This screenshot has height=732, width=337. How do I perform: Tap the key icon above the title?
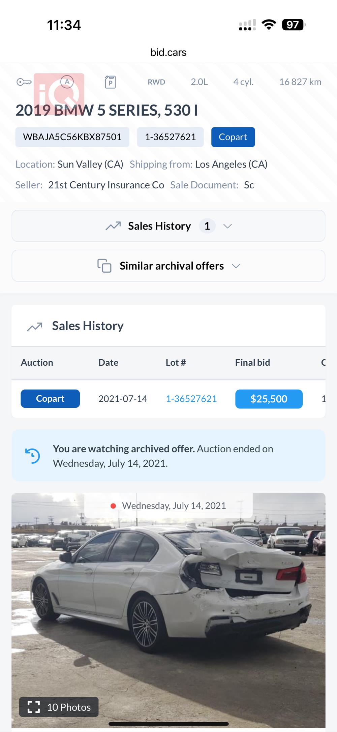point(24,82)
